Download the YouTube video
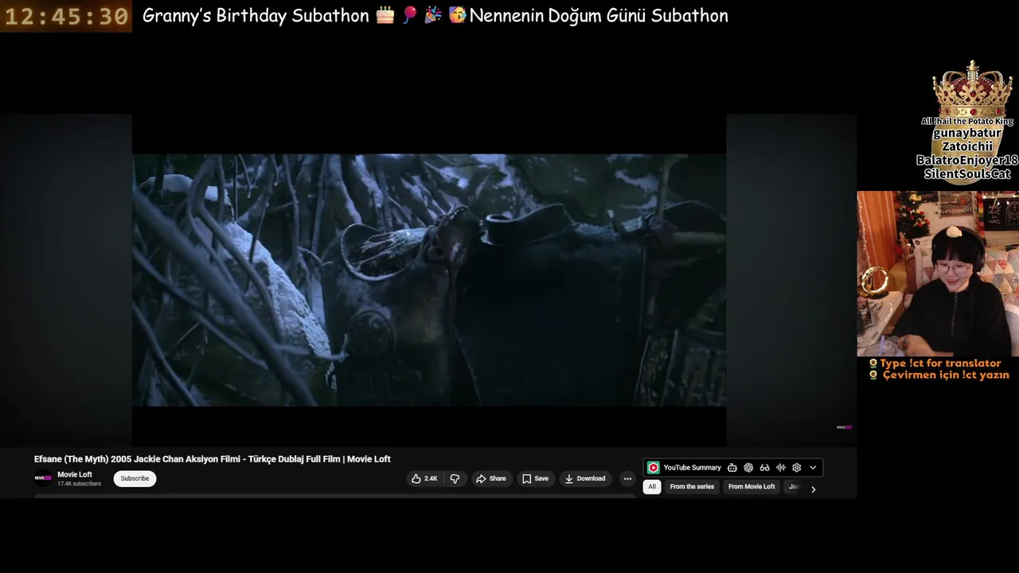Screen dimensions: 1019x573 click(585, 478)
